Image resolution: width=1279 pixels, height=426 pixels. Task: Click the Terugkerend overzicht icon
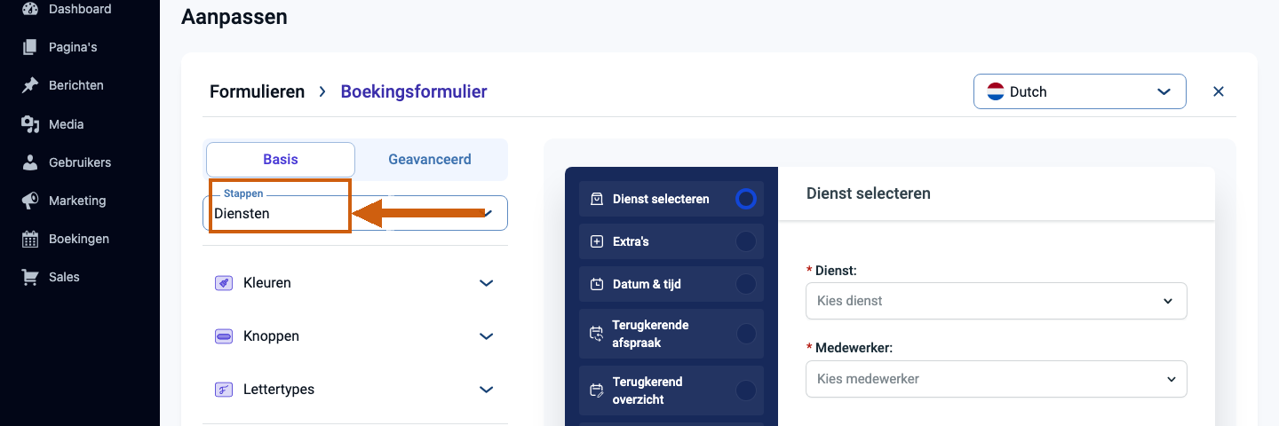[597, 390]
